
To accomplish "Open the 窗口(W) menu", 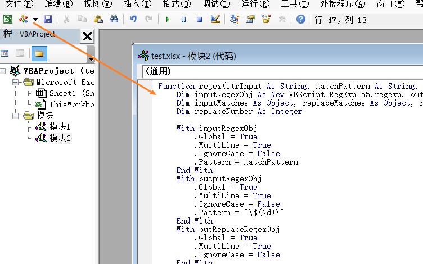I will point(390,4).
